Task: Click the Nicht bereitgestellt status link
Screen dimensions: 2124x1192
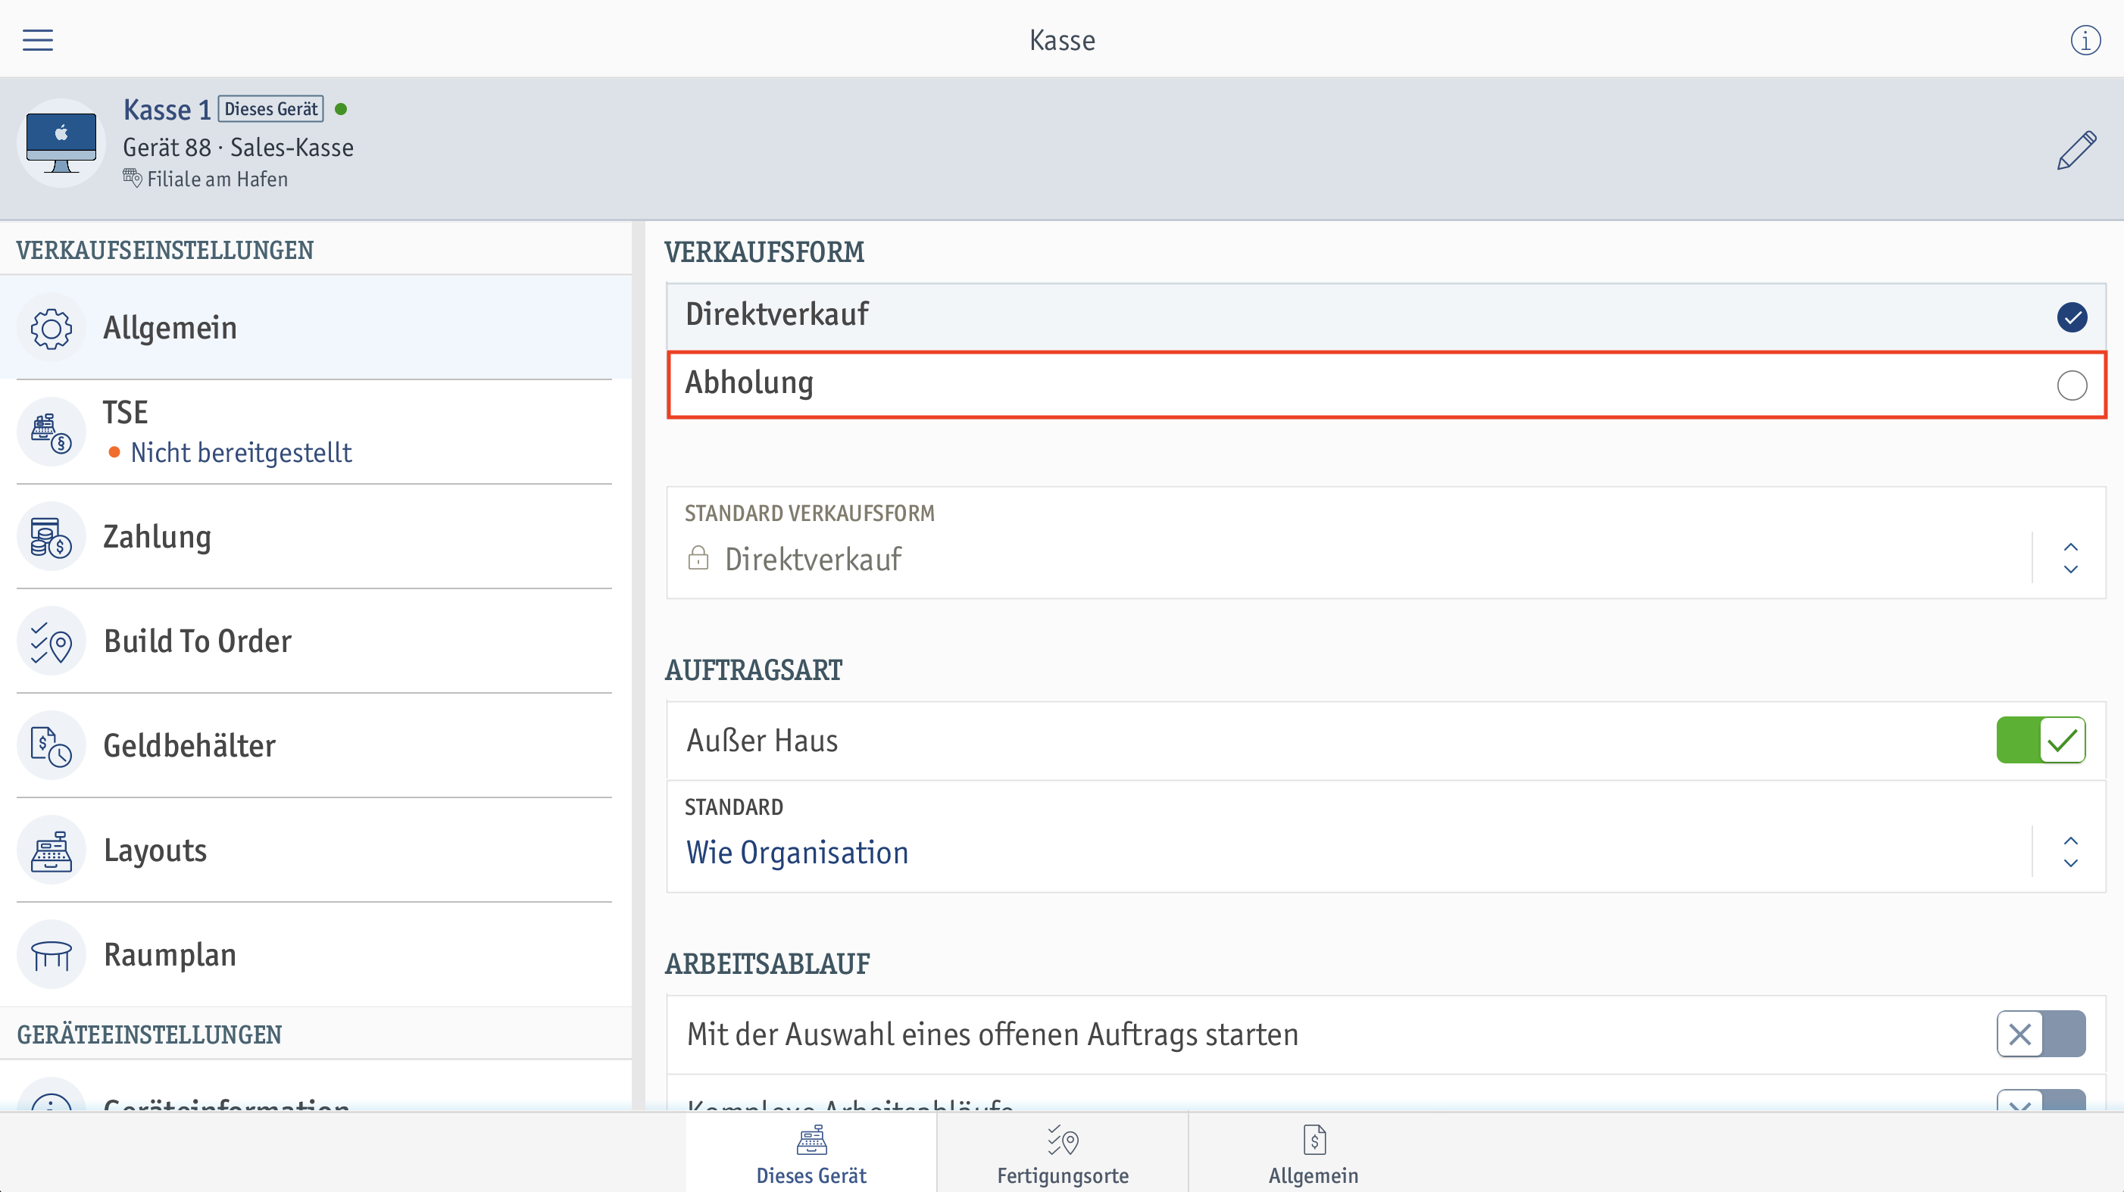Action: tap(241, 453)
